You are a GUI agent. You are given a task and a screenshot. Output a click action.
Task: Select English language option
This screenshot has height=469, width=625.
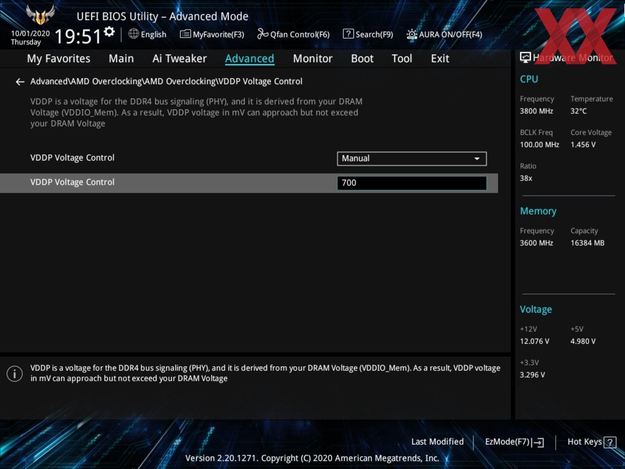coord(153,34)
